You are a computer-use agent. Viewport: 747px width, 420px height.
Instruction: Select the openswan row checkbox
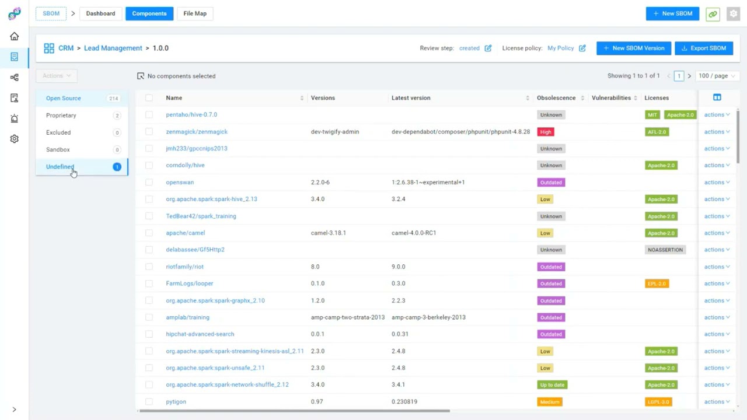[149, 182]
